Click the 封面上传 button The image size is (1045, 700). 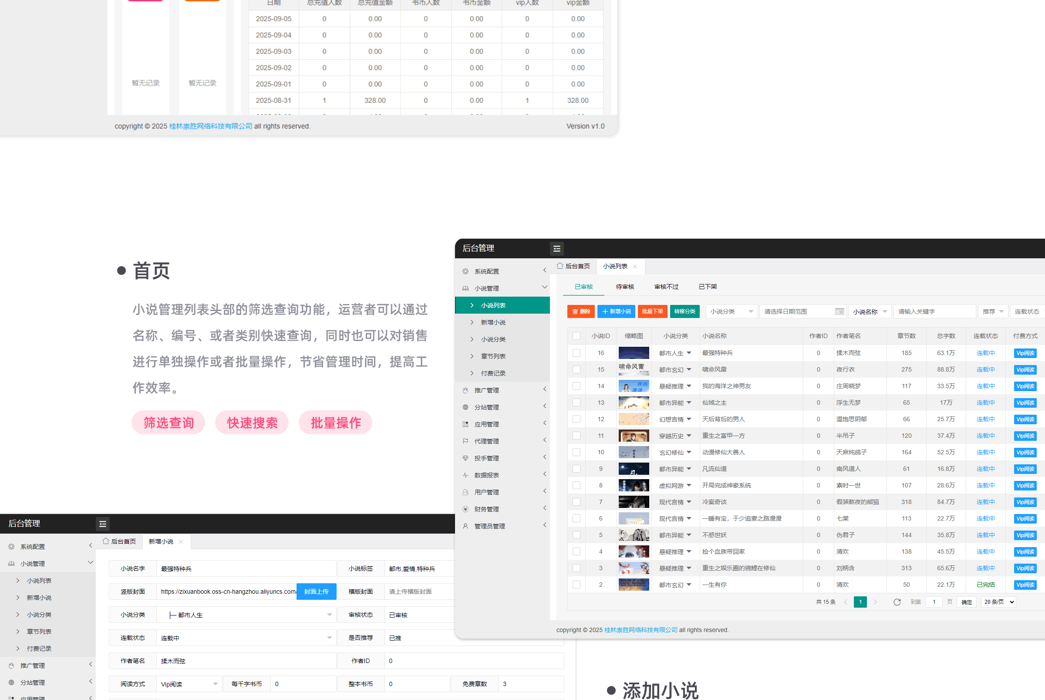[316, 592]
